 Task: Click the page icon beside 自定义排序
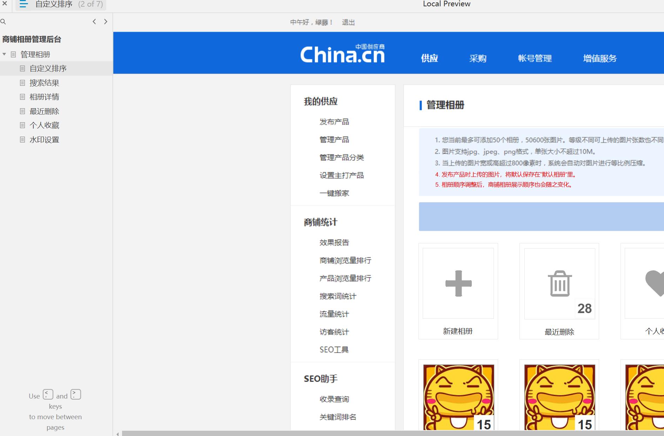point(22,68)
